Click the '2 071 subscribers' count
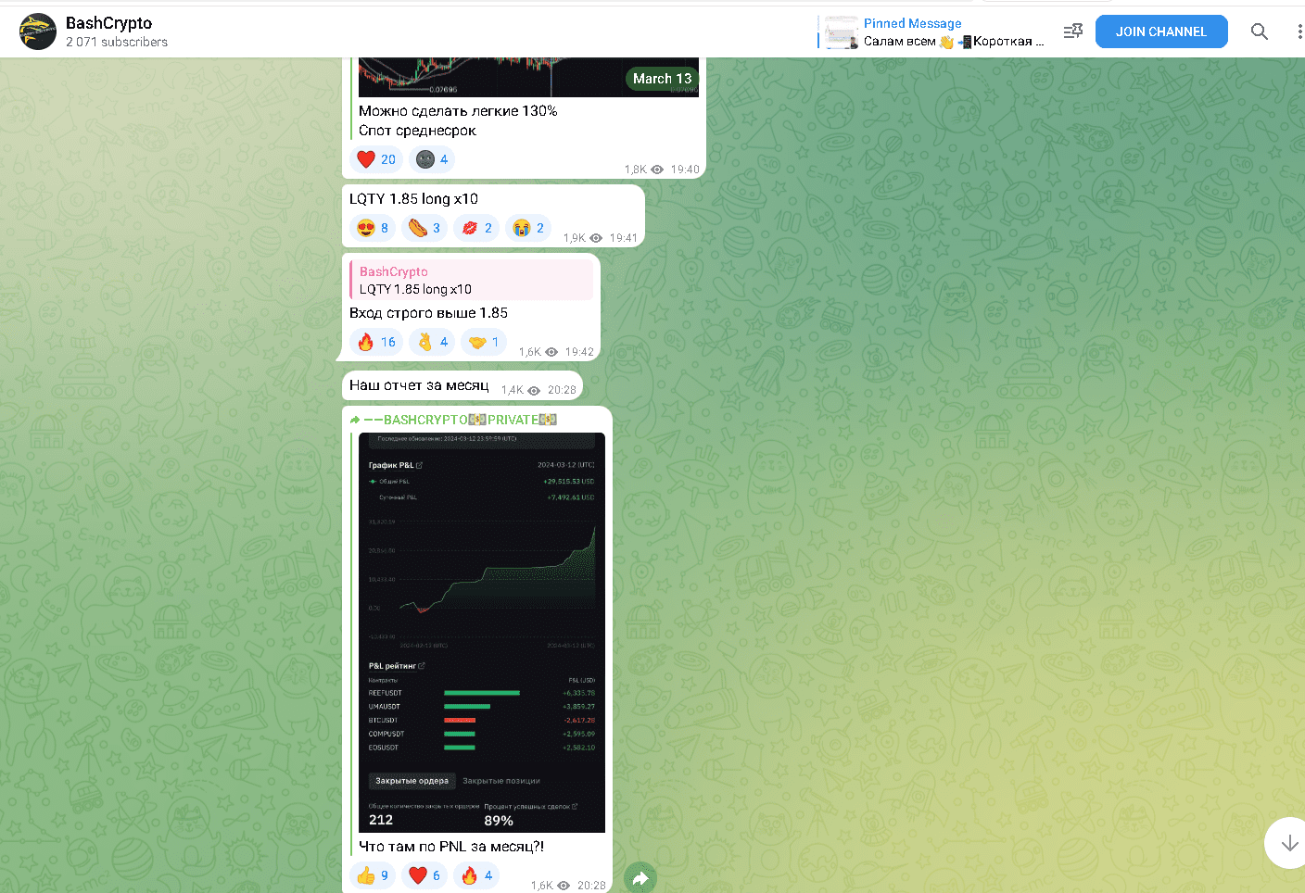 pos(117,42)
